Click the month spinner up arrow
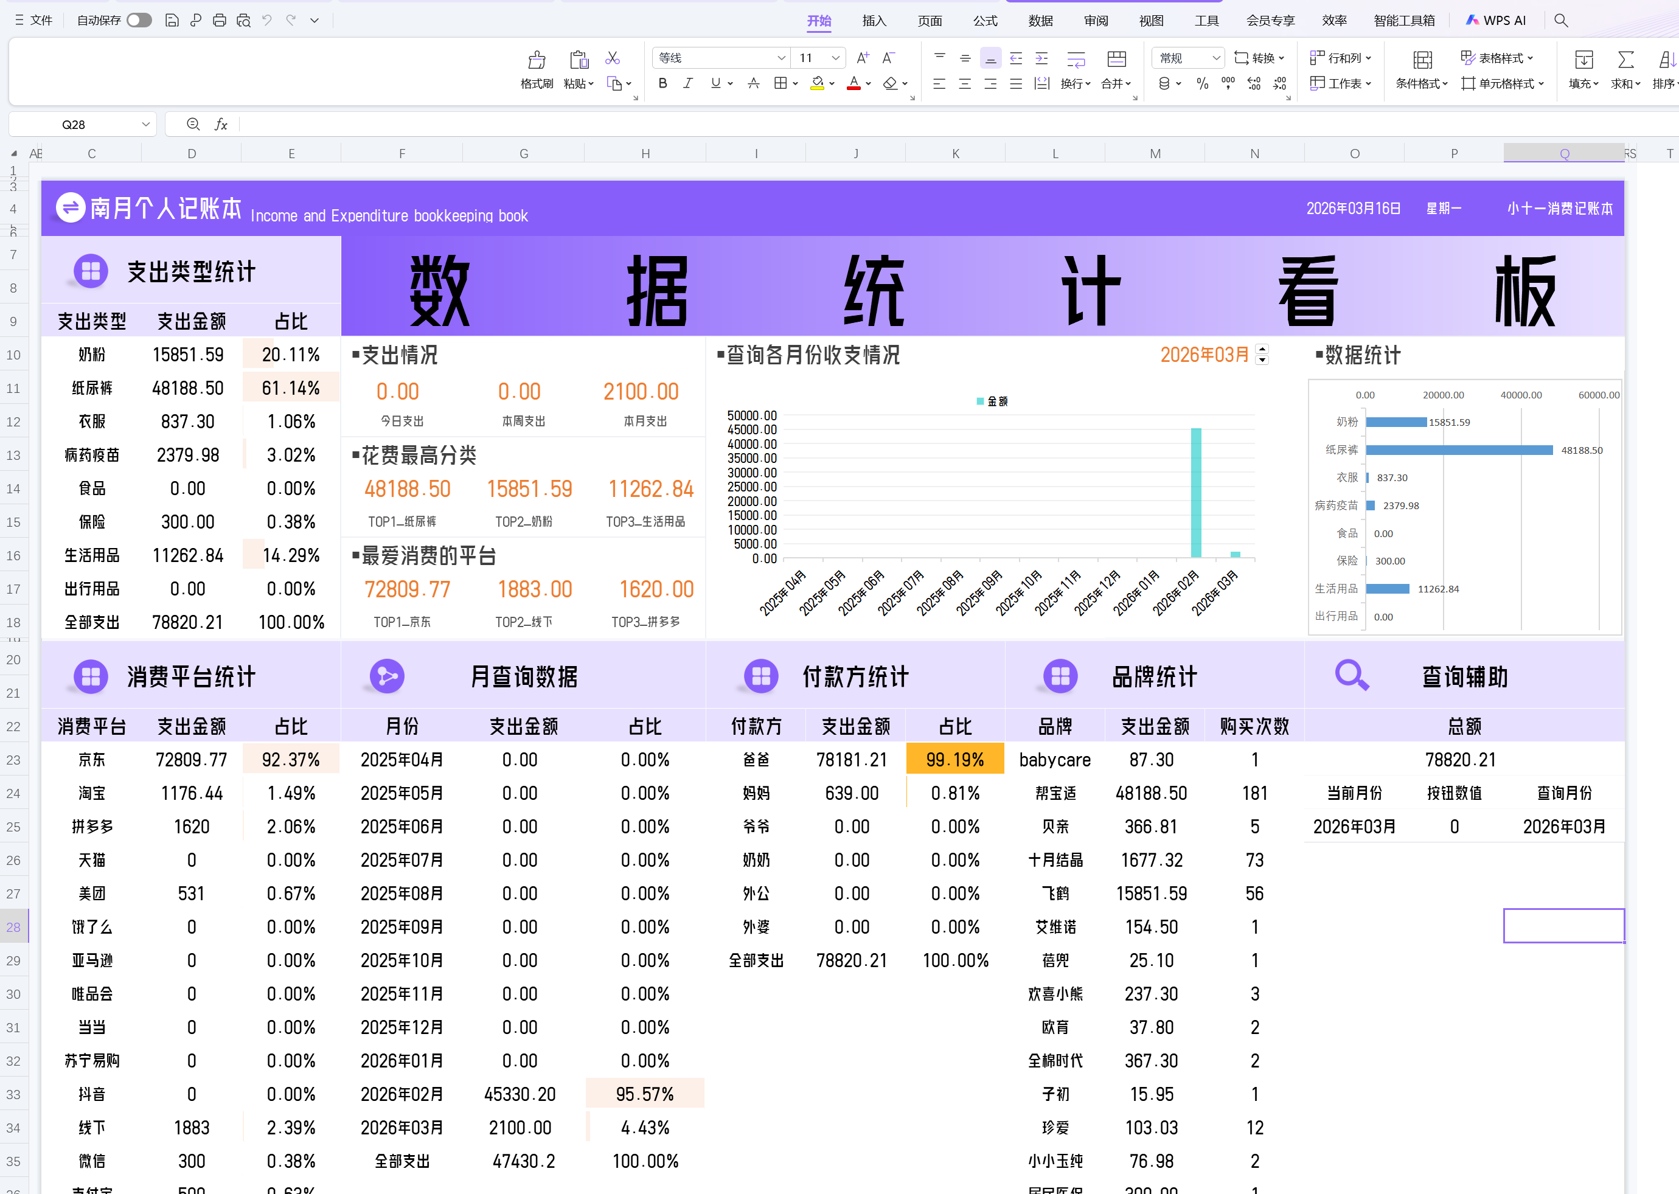This screenshot has height=1194, width=1679. (x=1262, y=349)
